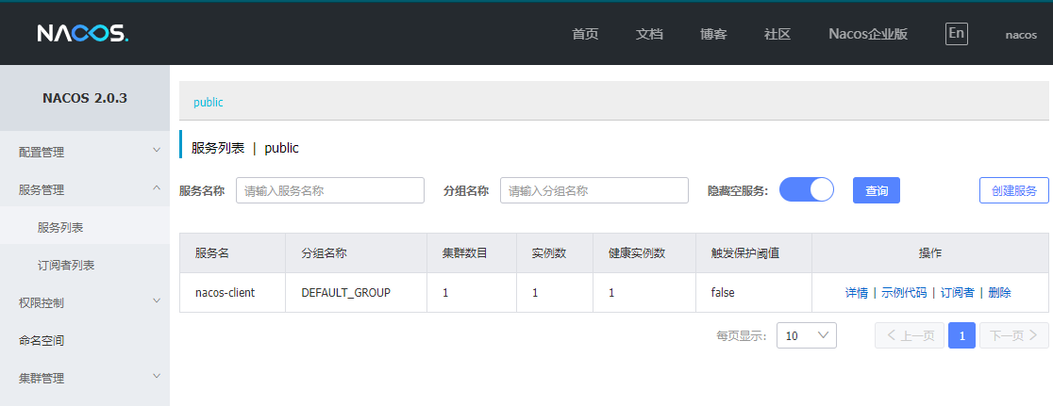Focus the 分组名称 input field
This screenshot has height=406, width=1053.
(594, 190)
